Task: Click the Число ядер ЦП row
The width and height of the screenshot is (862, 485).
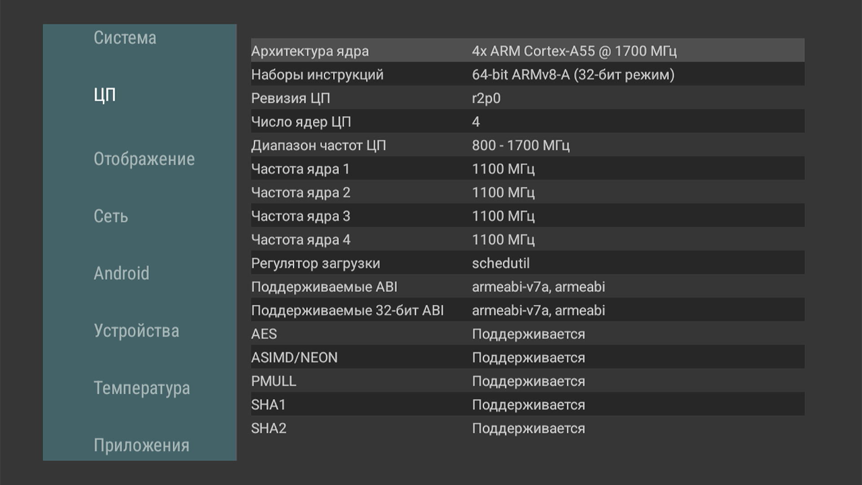Action: click(527, 122)
